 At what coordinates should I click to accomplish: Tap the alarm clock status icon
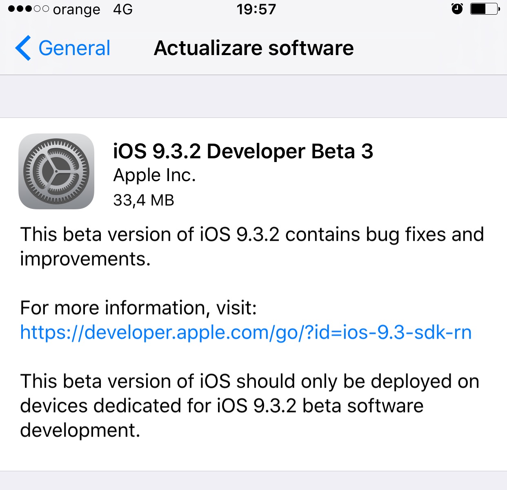click(457, 9)
